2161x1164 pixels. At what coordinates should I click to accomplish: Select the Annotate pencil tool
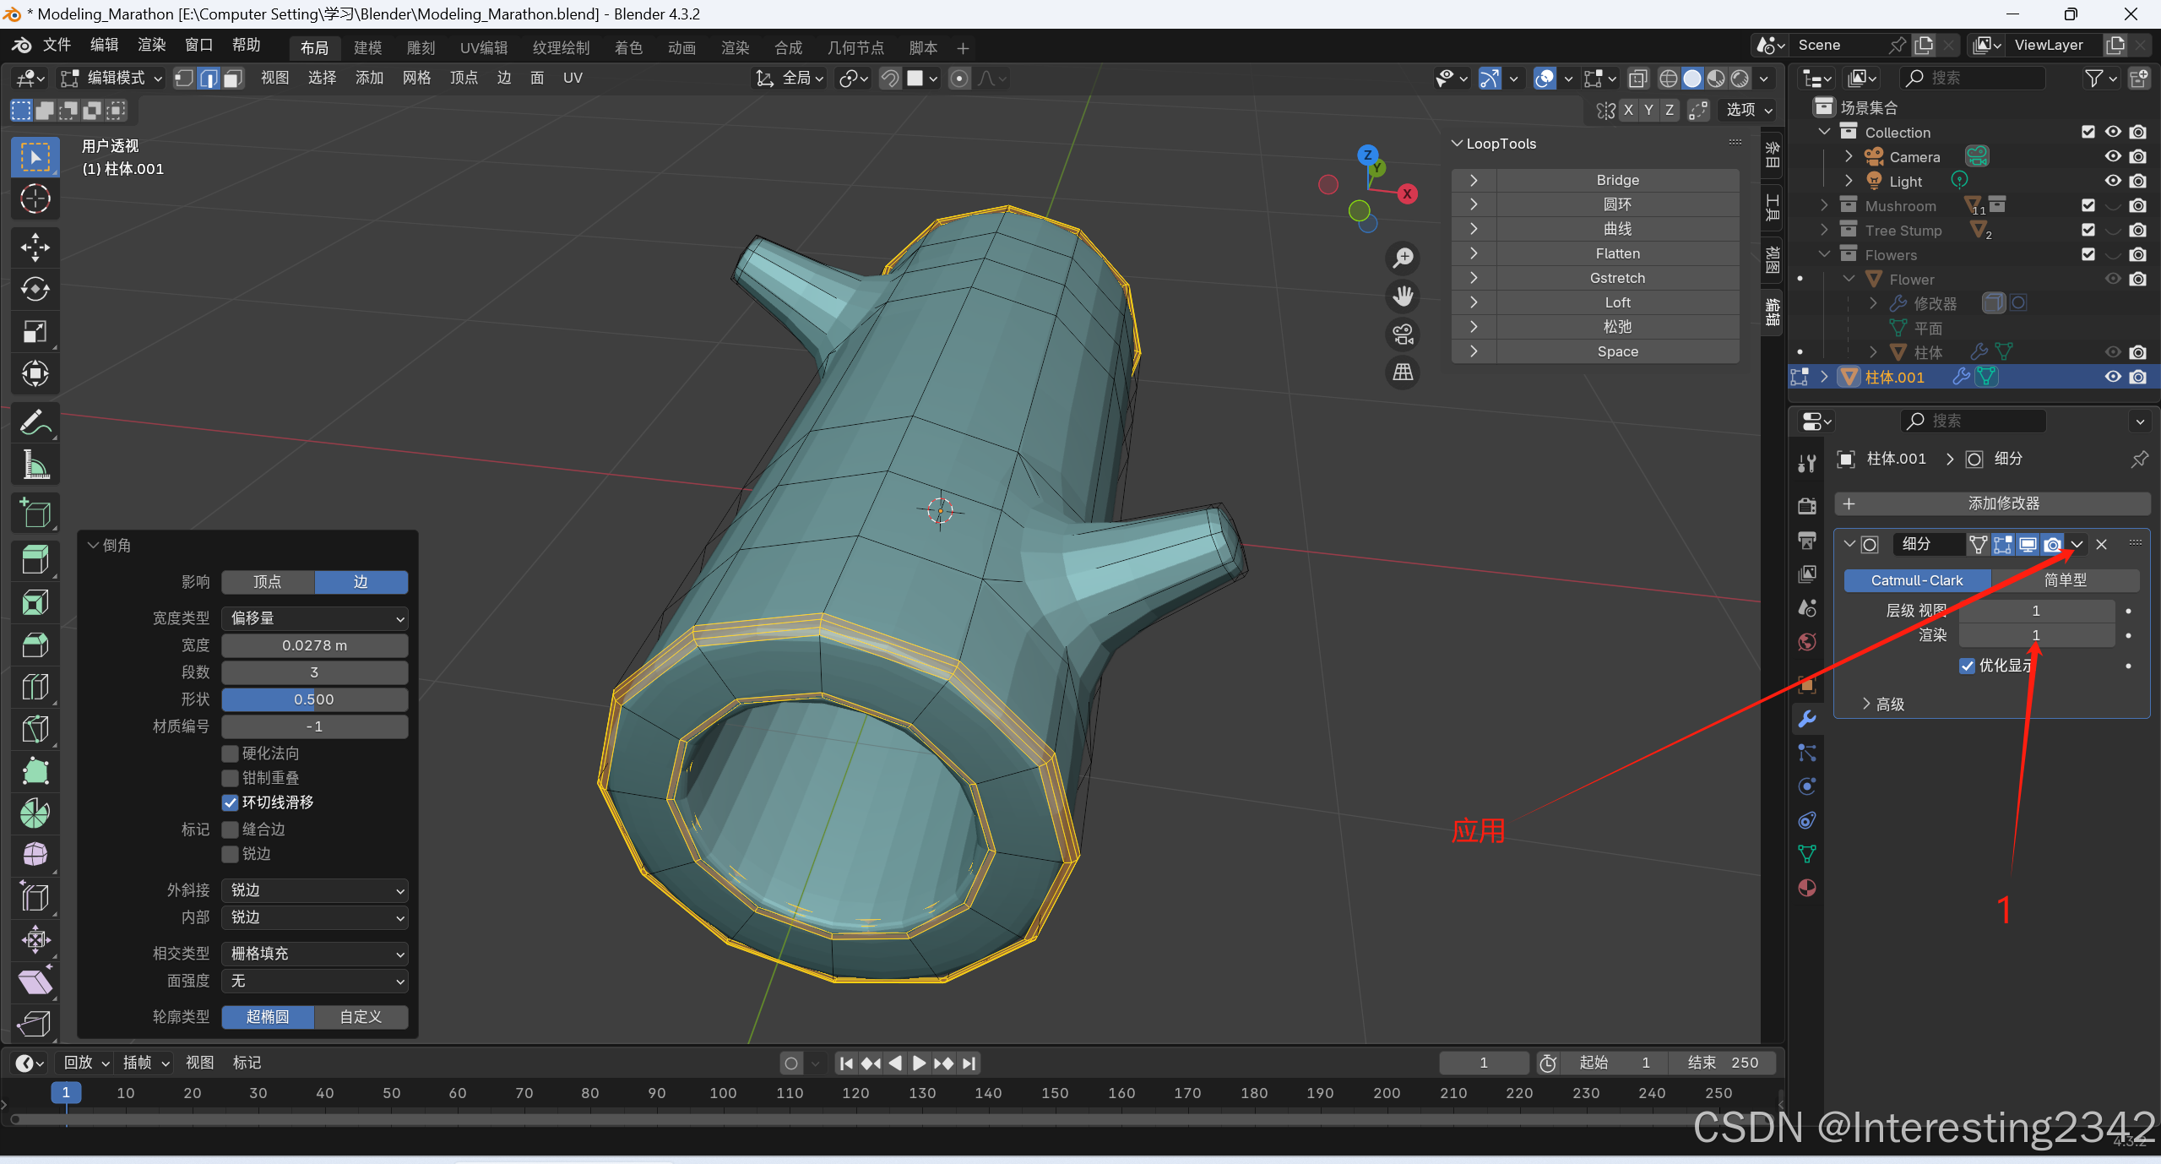(x=35, y=422)
